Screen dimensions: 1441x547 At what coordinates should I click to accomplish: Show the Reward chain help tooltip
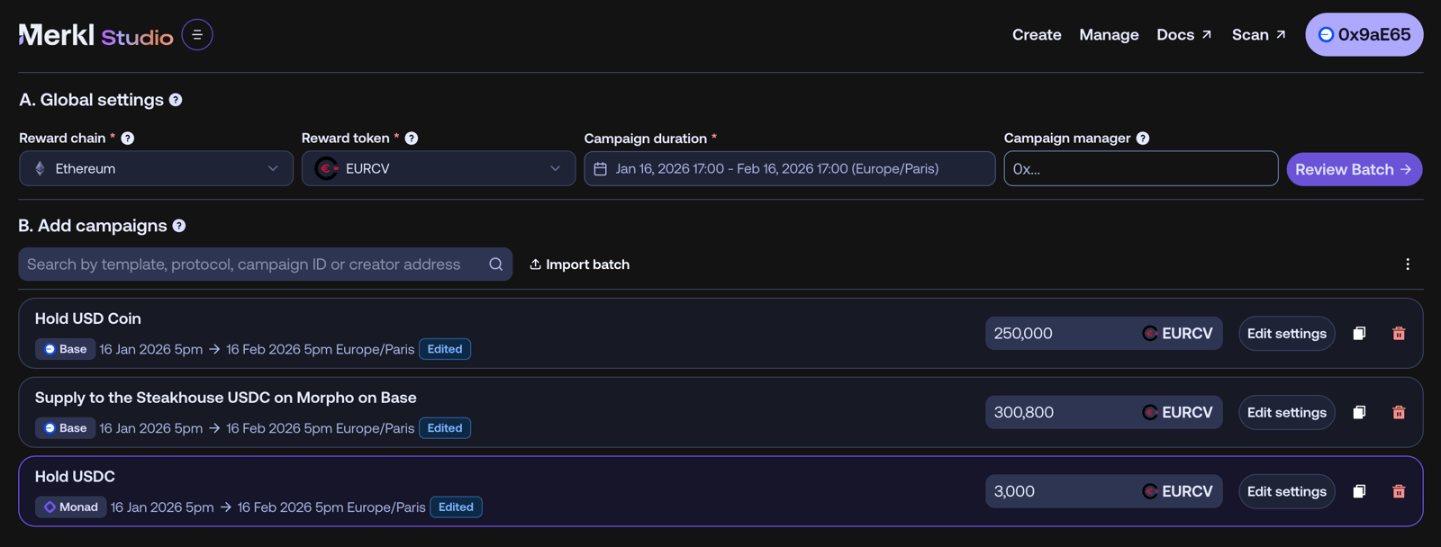[128, 138]
